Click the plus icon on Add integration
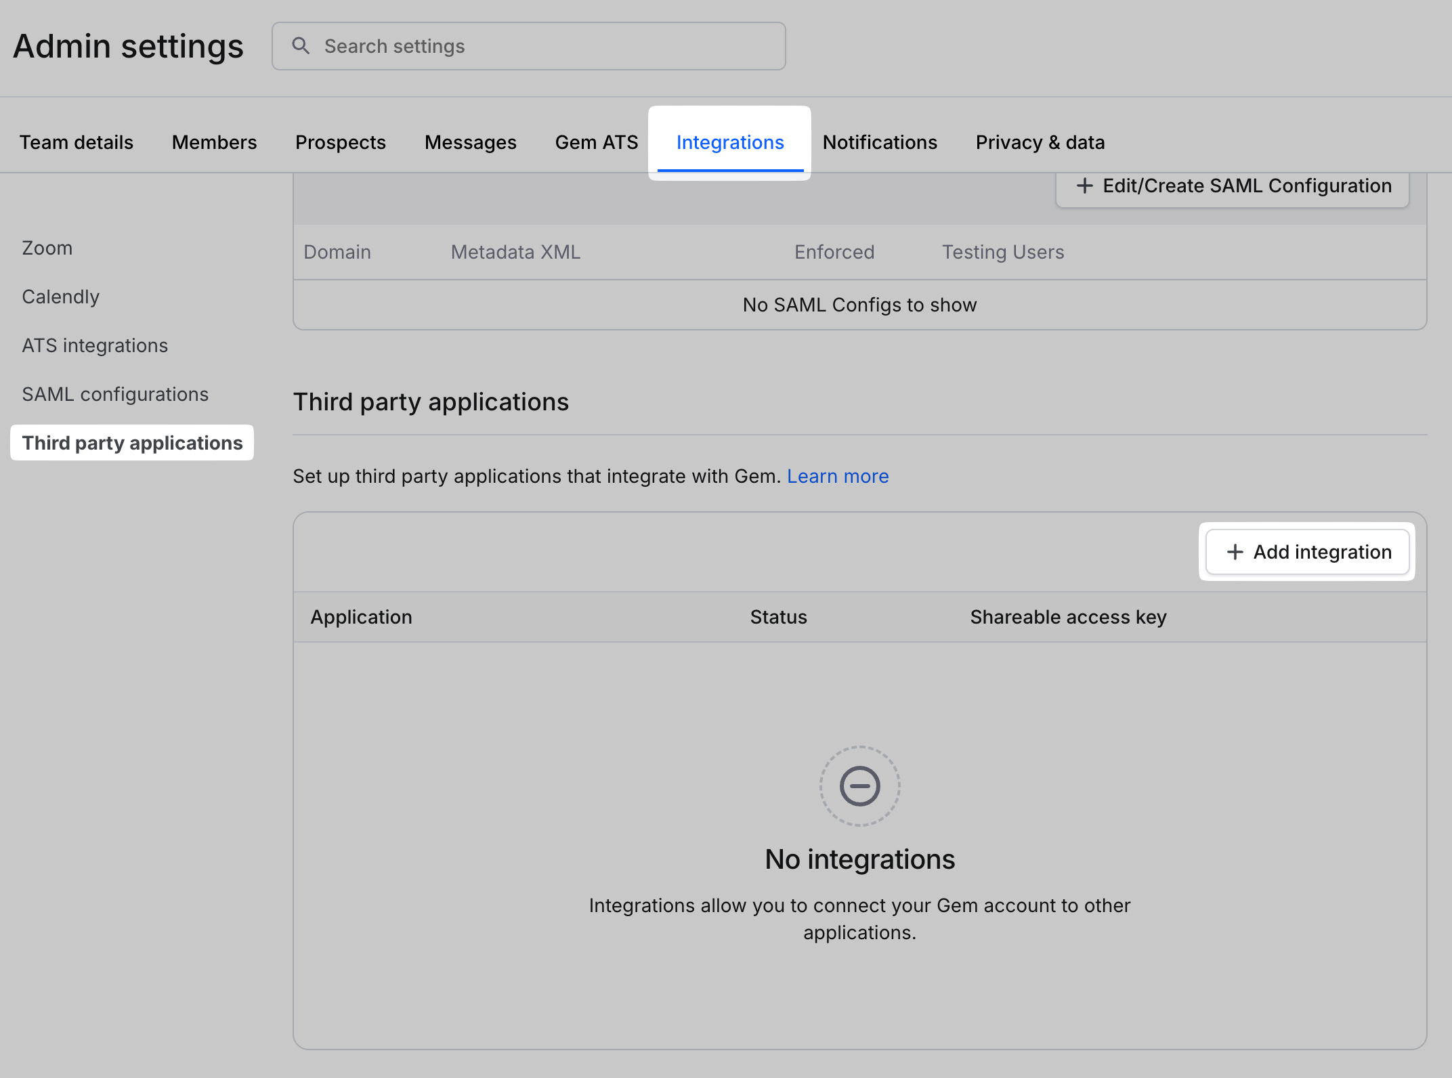 1235,552
